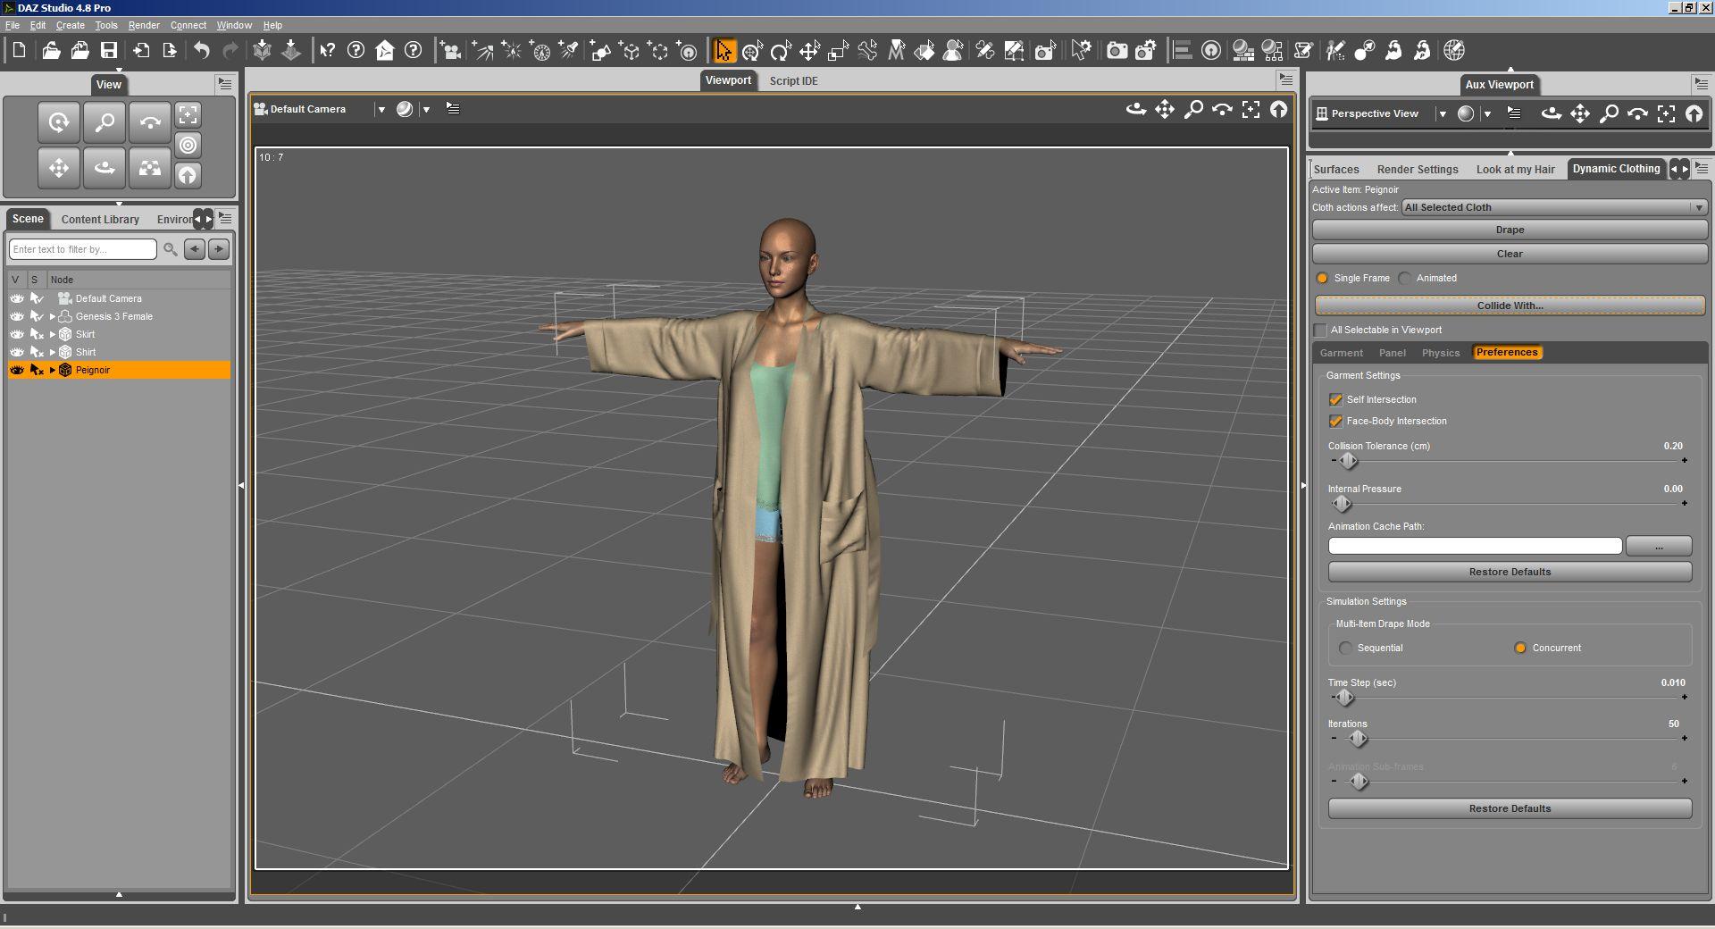1715x929 pixels.
Task: Hide the Genesis 3 Female node
Action: (17, 316)
